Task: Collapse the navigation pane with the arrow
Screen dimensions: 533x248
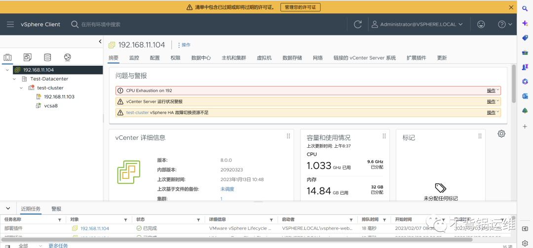Action: click(x=100, y=41)
